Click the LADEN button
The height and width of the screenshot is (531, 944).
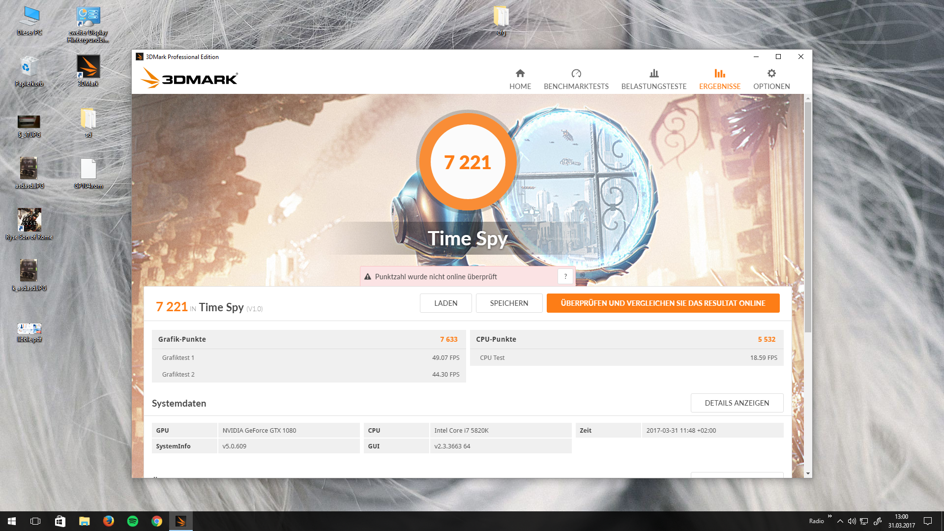(x=445, y=303)
